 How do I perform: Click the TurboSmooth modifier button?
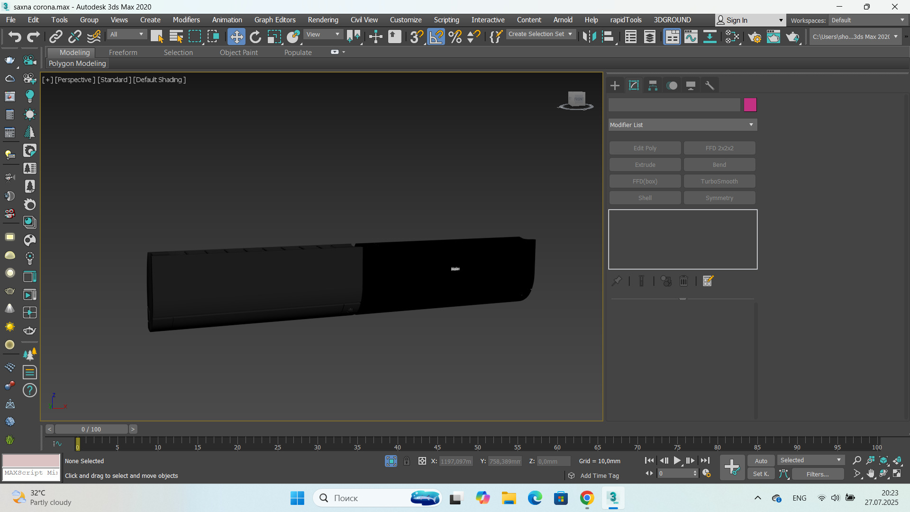719,181
